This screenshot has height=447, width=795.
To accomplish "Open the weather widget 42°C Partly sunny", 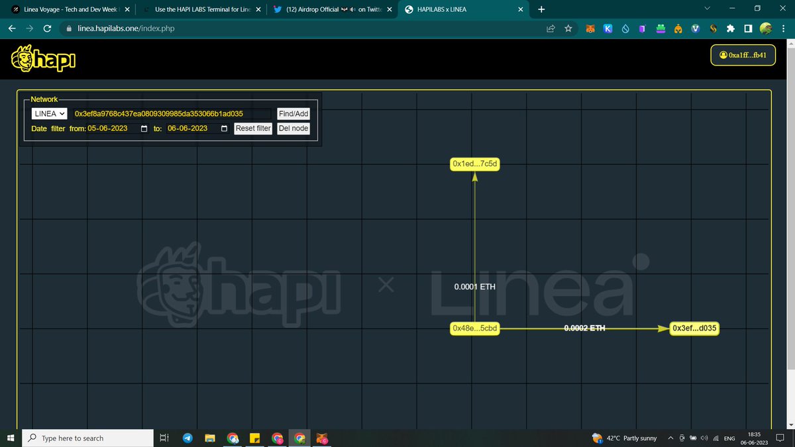I will (624, 438).
